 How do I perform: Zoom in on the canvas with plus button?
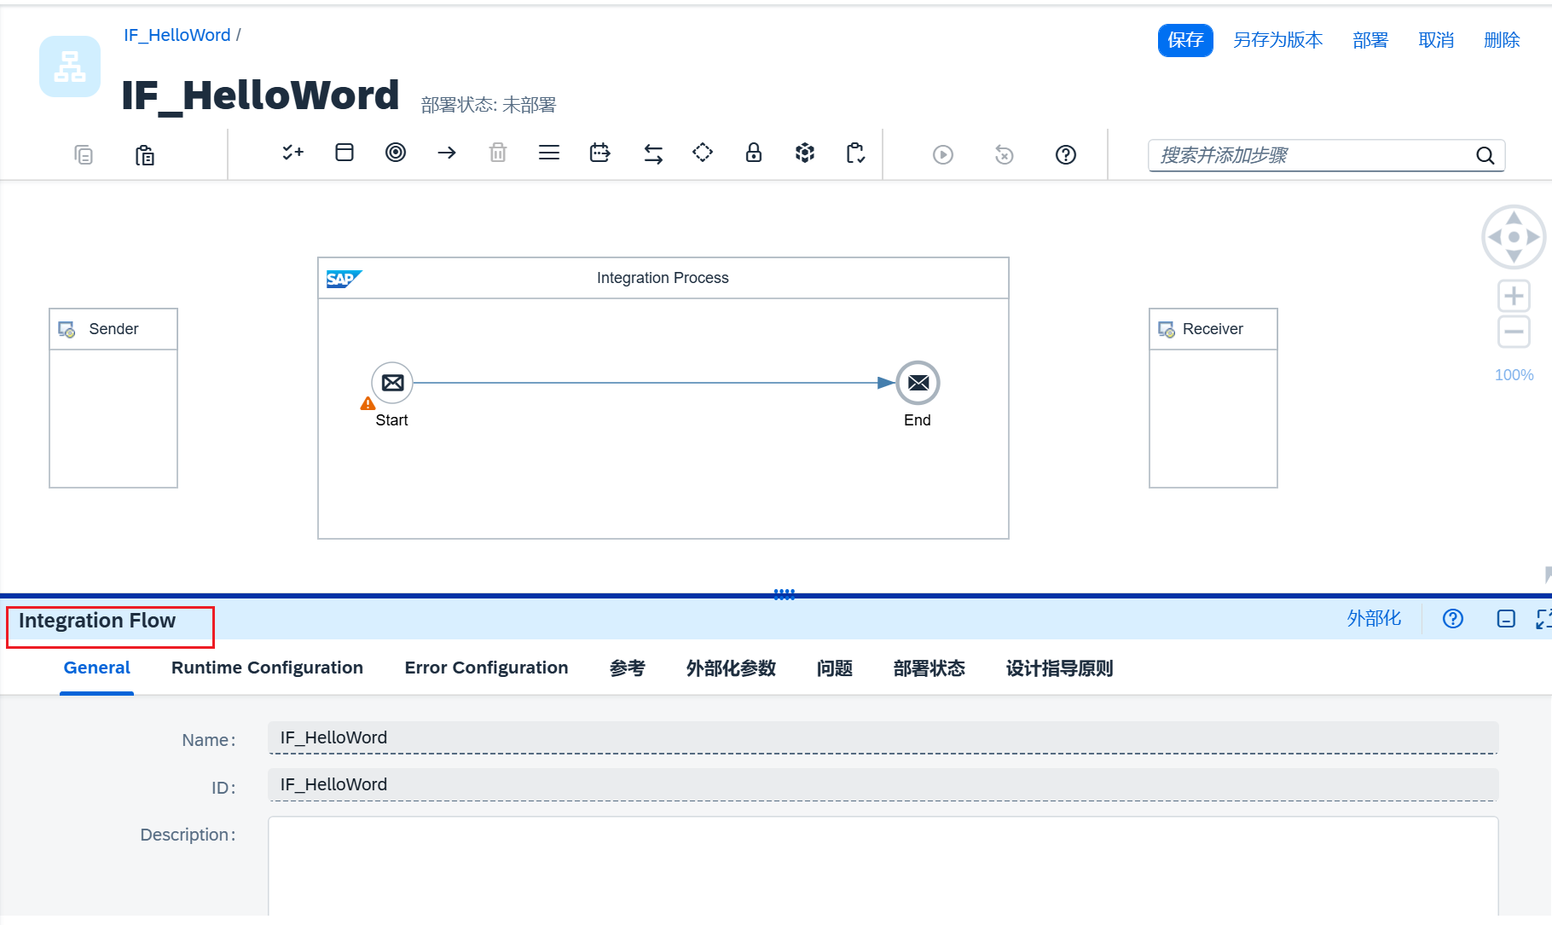pos(1514,295)
